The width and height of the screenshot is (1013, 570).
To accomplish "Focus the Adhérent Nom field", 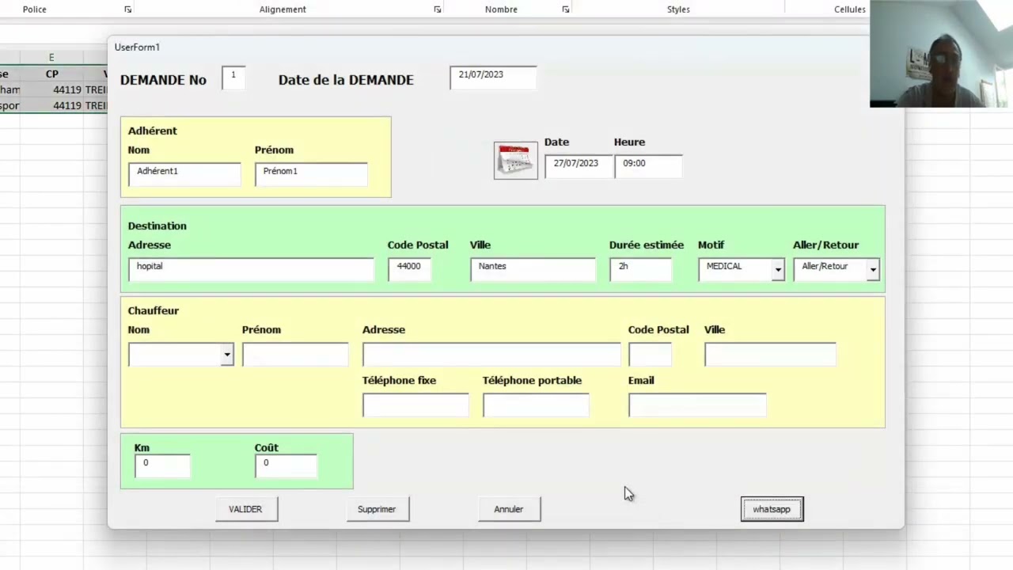I will [x=184, y=174].
